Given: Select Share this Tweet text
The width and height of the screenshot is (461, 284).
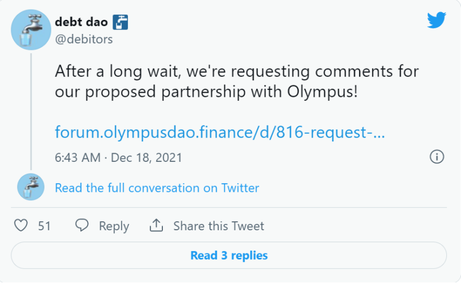Looking at the screenshot, I should coord(219,226).
